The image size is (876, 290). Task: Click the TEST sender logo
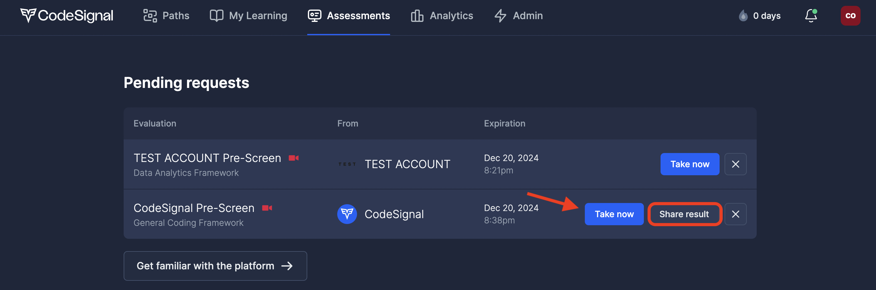pyautogui.click(x=347, y=164)
